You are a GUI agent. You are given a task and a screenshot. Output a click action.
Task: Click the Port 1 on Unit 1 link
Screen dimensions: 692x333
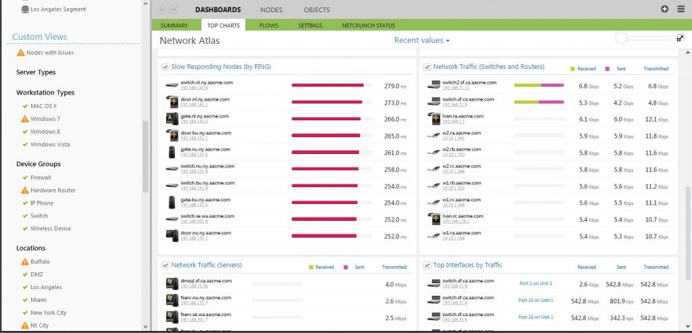click(x=536, y=284)
